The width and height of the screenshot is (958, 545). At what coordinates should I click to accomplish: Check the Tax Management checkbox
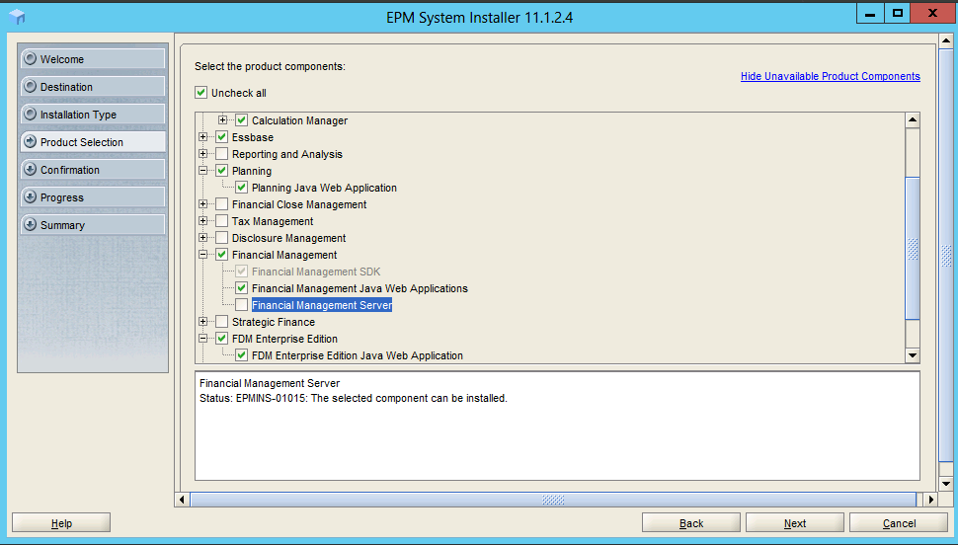point(222,221)
